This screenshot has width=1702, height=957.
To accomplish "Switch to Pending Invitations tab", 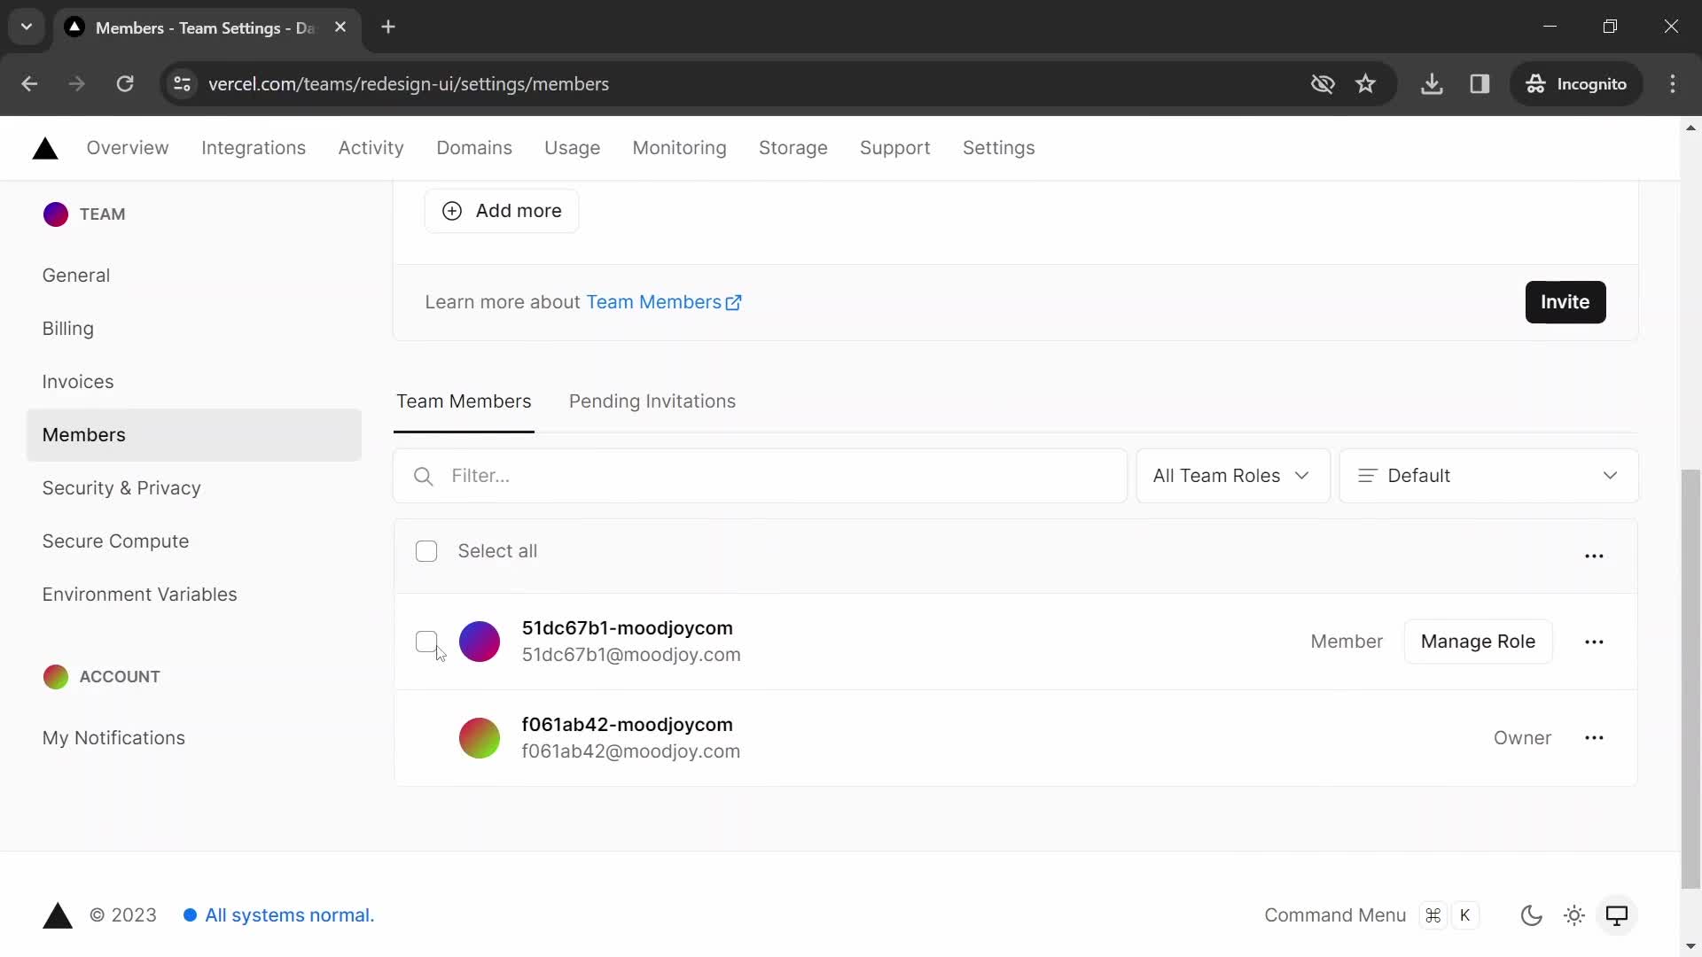I will point(652,401).
